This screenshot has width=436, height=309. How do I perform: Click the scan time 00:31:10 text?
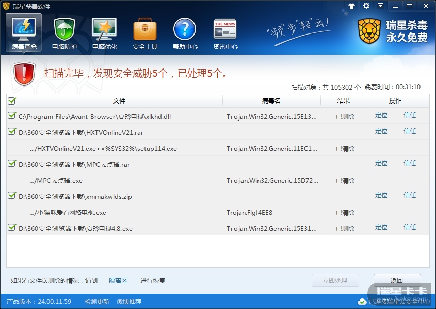[x=408, y=87]
